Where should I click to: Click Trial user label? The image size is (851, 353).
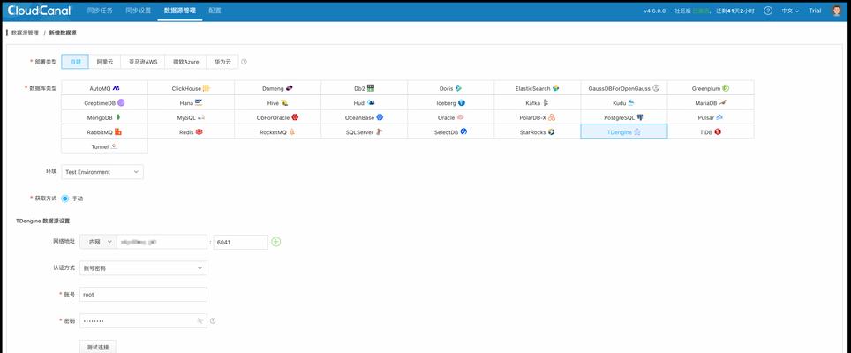(x=815, y=11)
